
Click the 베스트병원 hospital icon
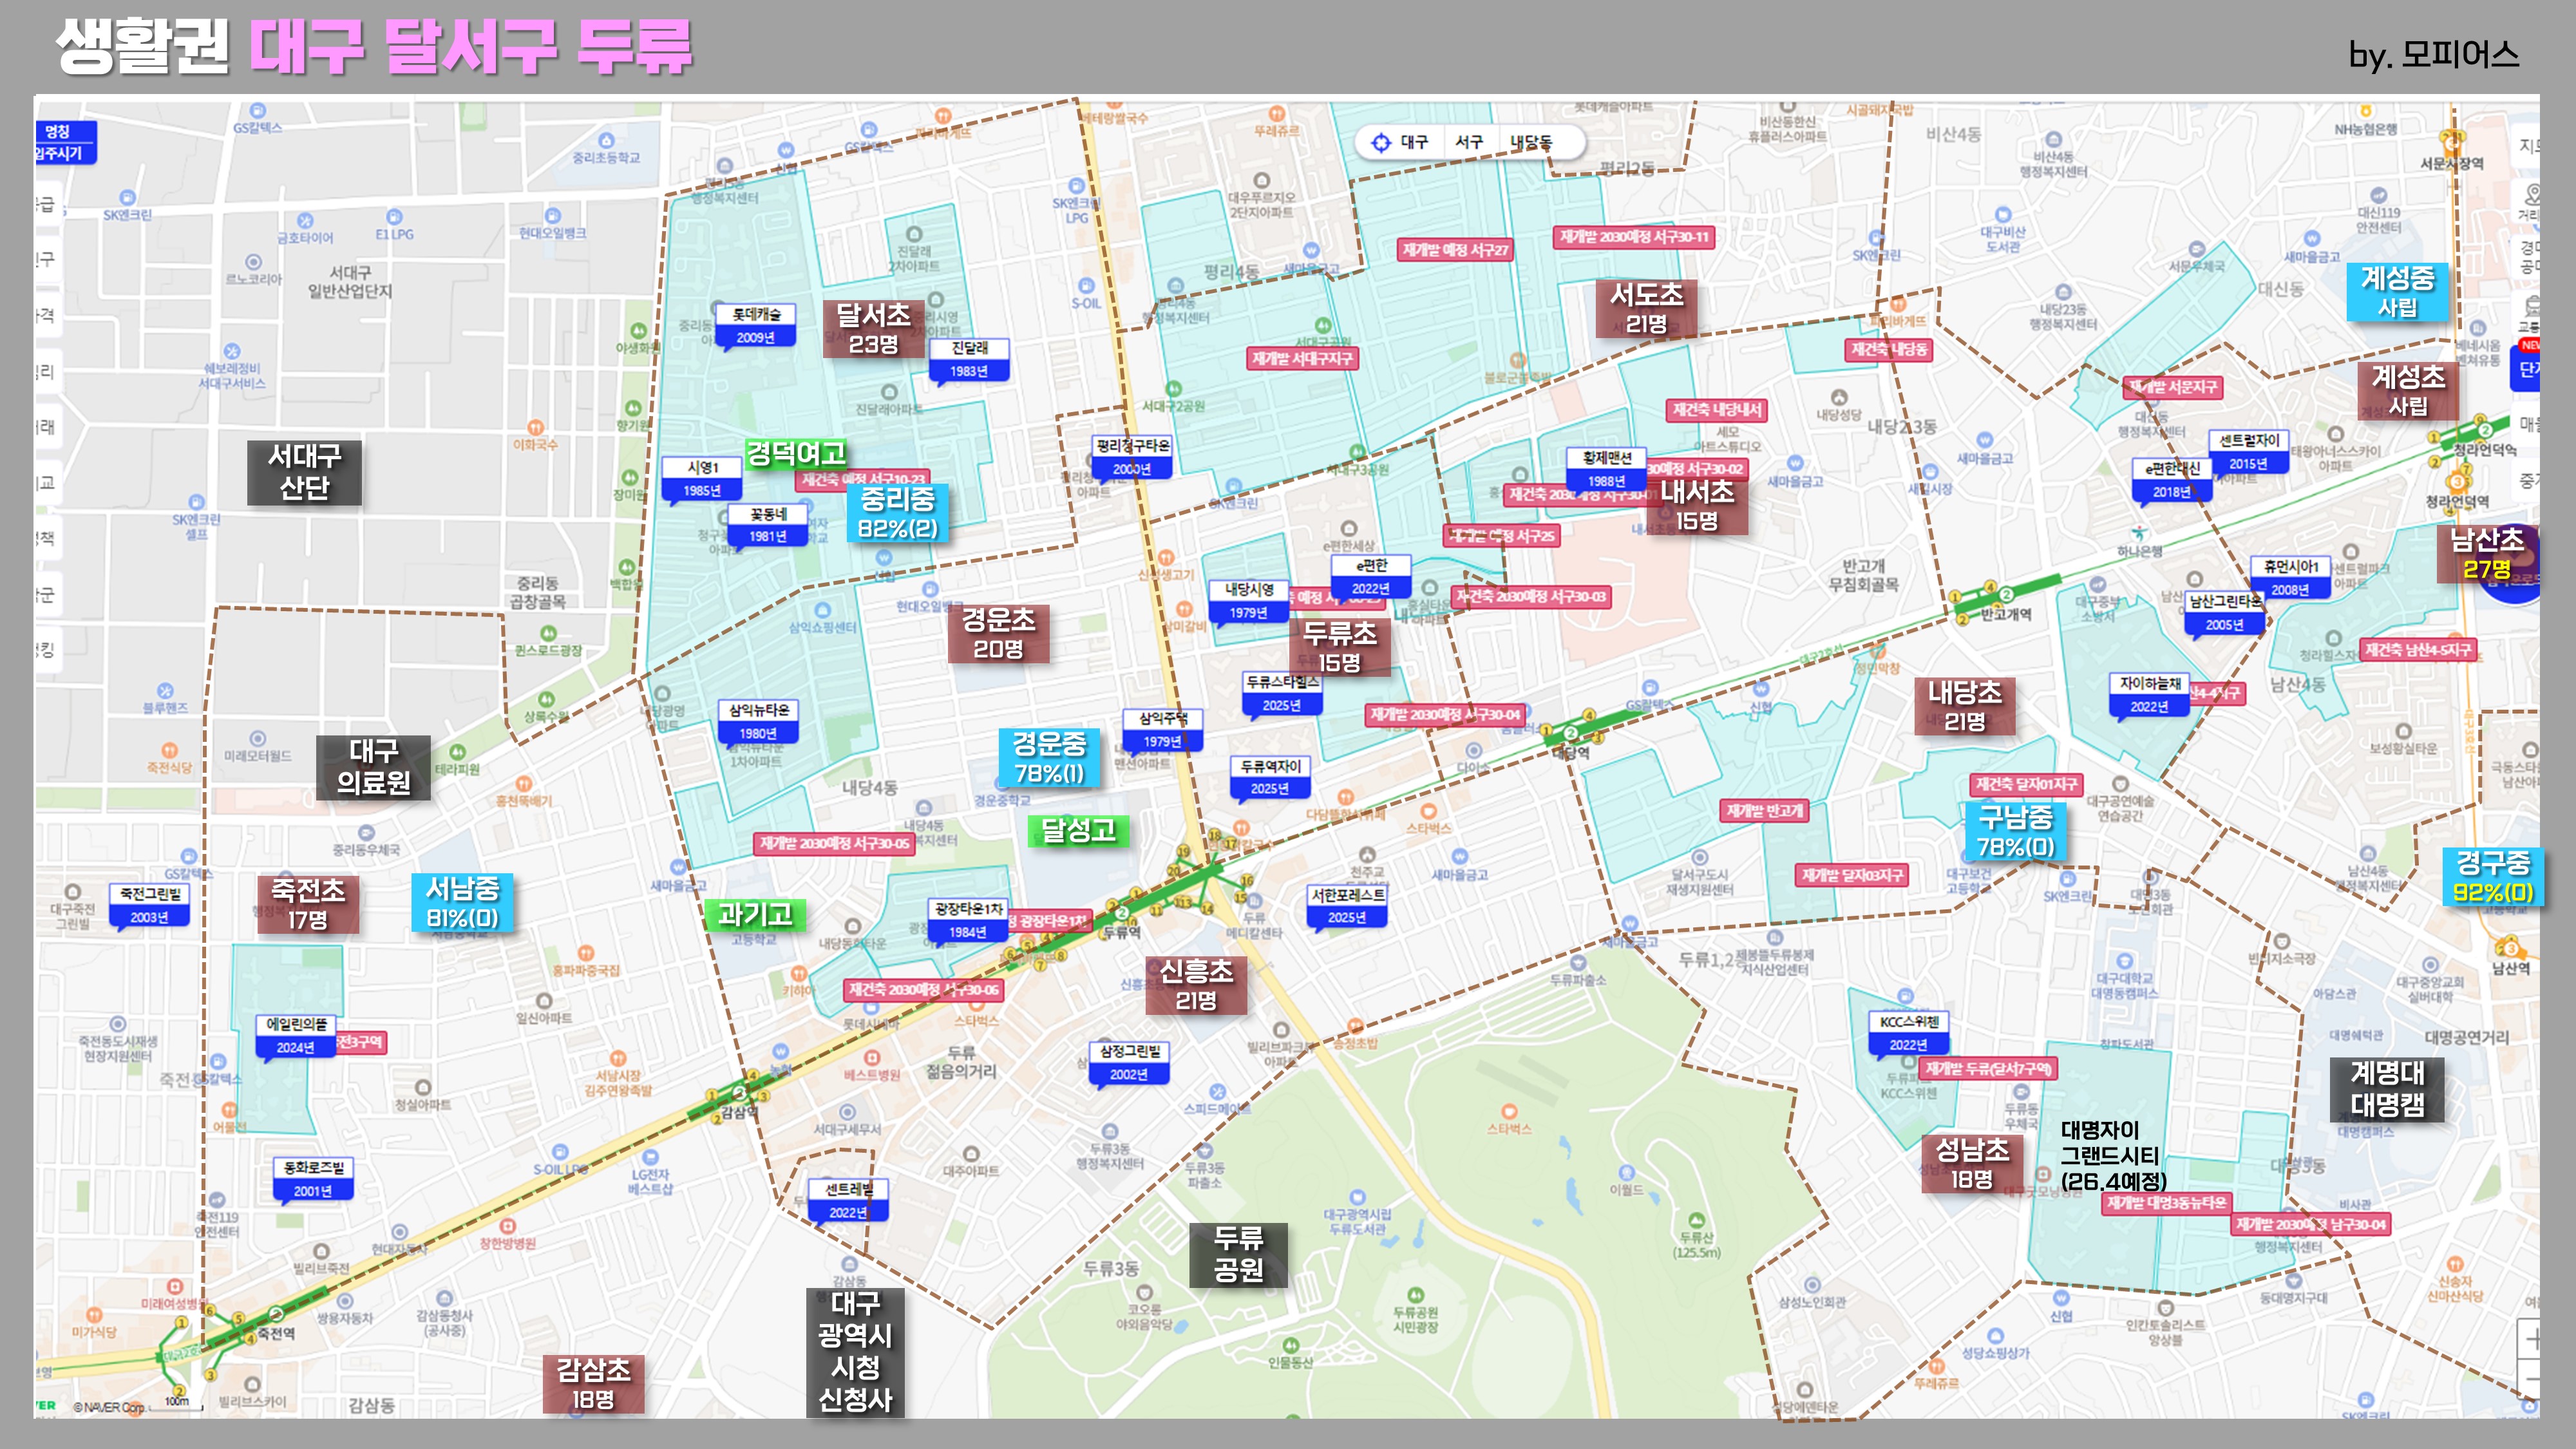click(872, 1058)
